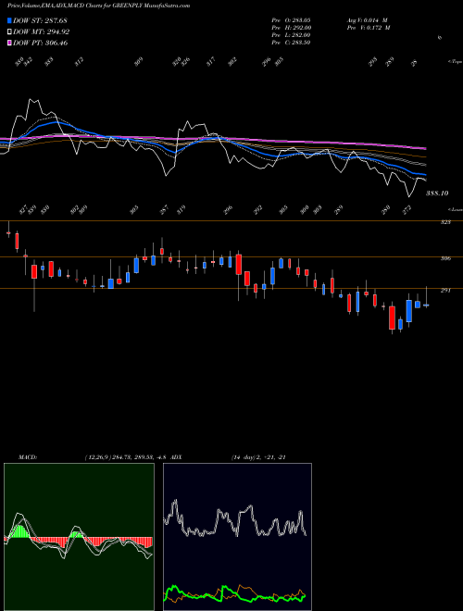Select the Pre C: 283.50 value
Viewport: 463px width, 611px height.
[291, 43]
